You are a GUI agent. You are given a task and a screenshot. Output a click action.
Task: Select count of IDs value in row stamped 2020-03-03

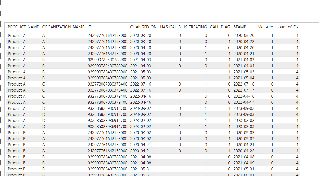(x=297, y=139)
